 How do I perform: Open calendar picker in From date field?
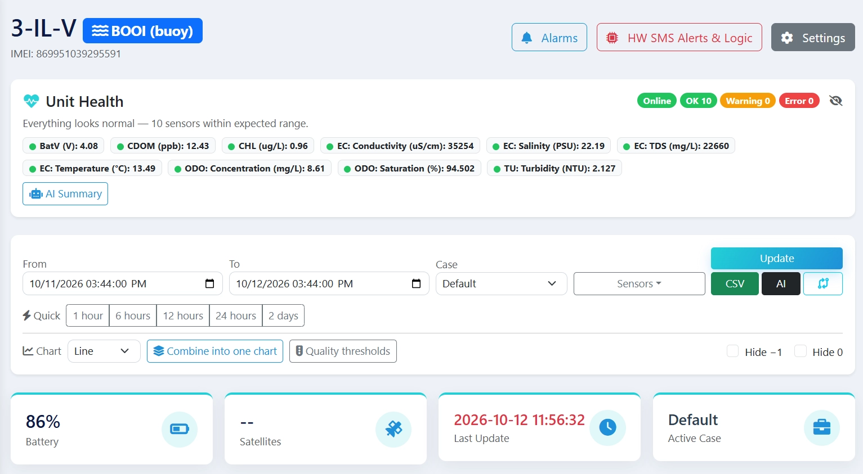coord(210,283)
